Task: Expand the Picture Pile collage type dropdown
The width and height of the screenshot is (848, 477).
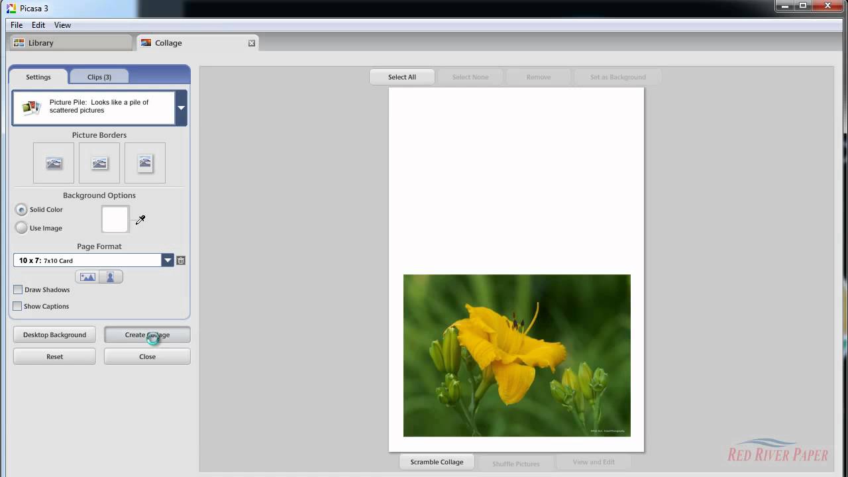Action: (x=181, y=108)
